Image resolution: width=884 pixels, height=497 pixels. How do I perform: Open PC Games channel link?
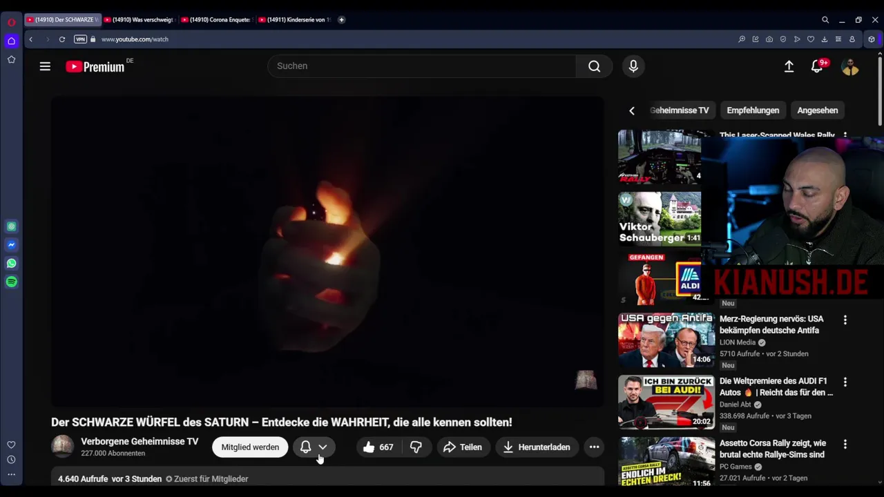(736, 467)
